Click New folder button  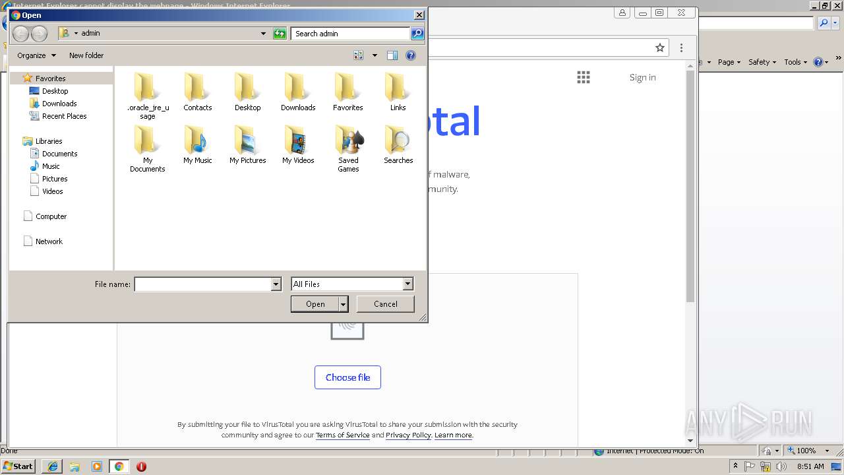(86, 55)
